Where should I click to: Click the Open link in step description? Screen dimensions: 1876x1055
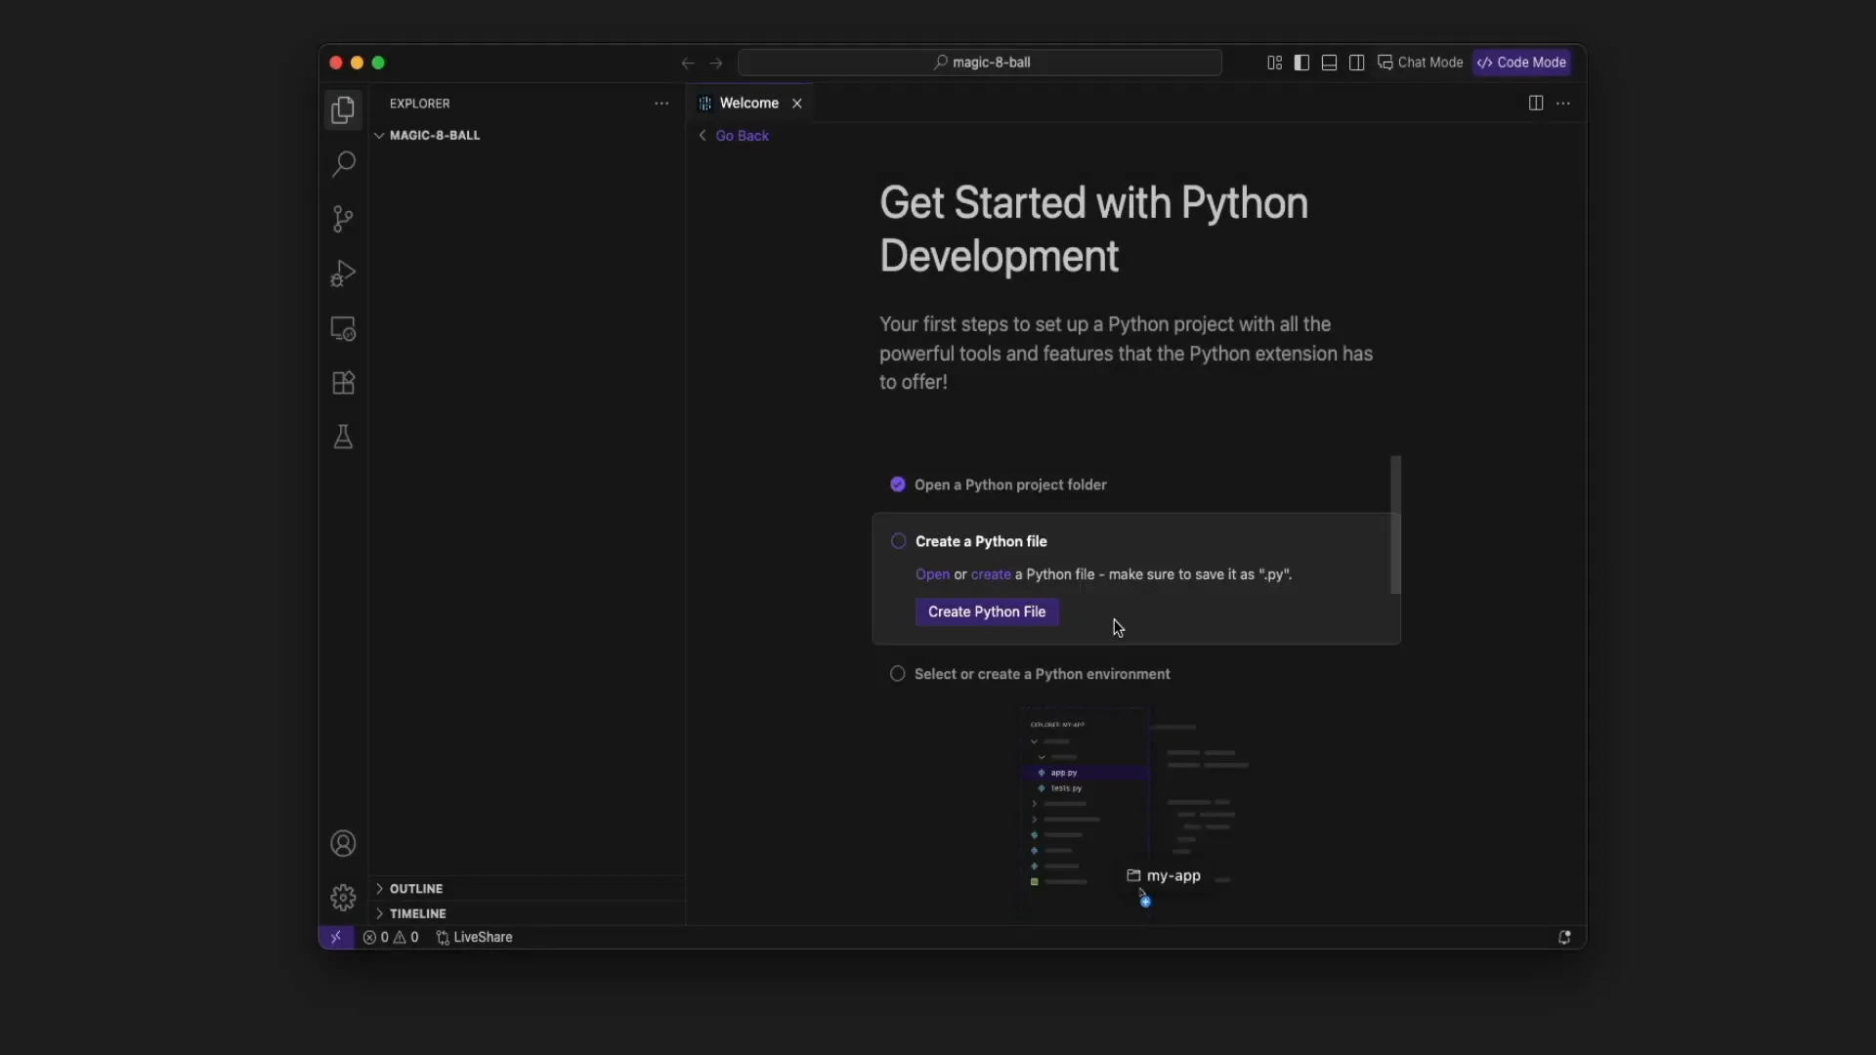[932, 574]
